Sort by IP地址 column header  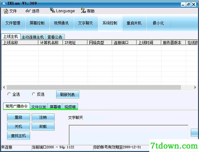click(x=75, y=43)
